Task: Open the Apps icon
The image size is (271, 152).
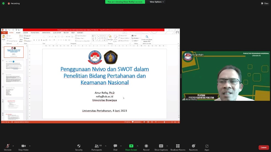Action: pos(207,146)
